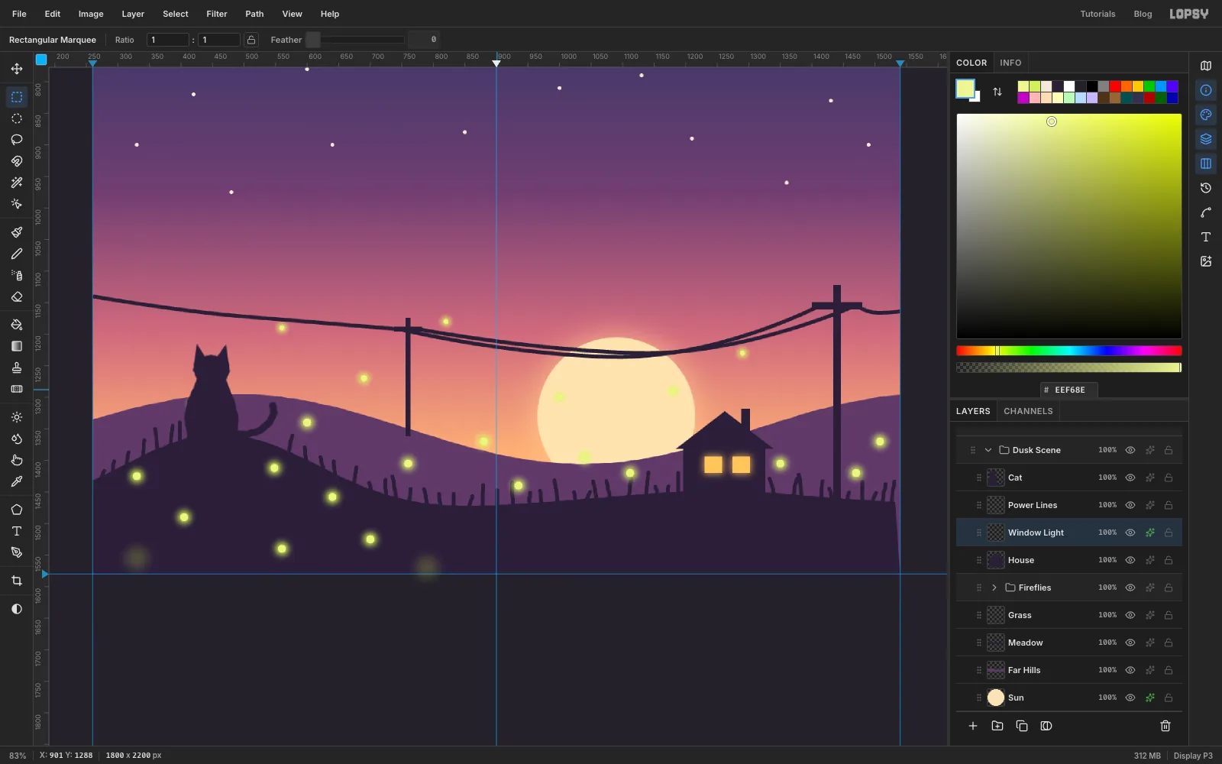Image resolution: width=1222 pixels, height=764 pixels.
Task: Select the Polygon Shape tool
Action: pyautogui.click(x=17, y=510)
